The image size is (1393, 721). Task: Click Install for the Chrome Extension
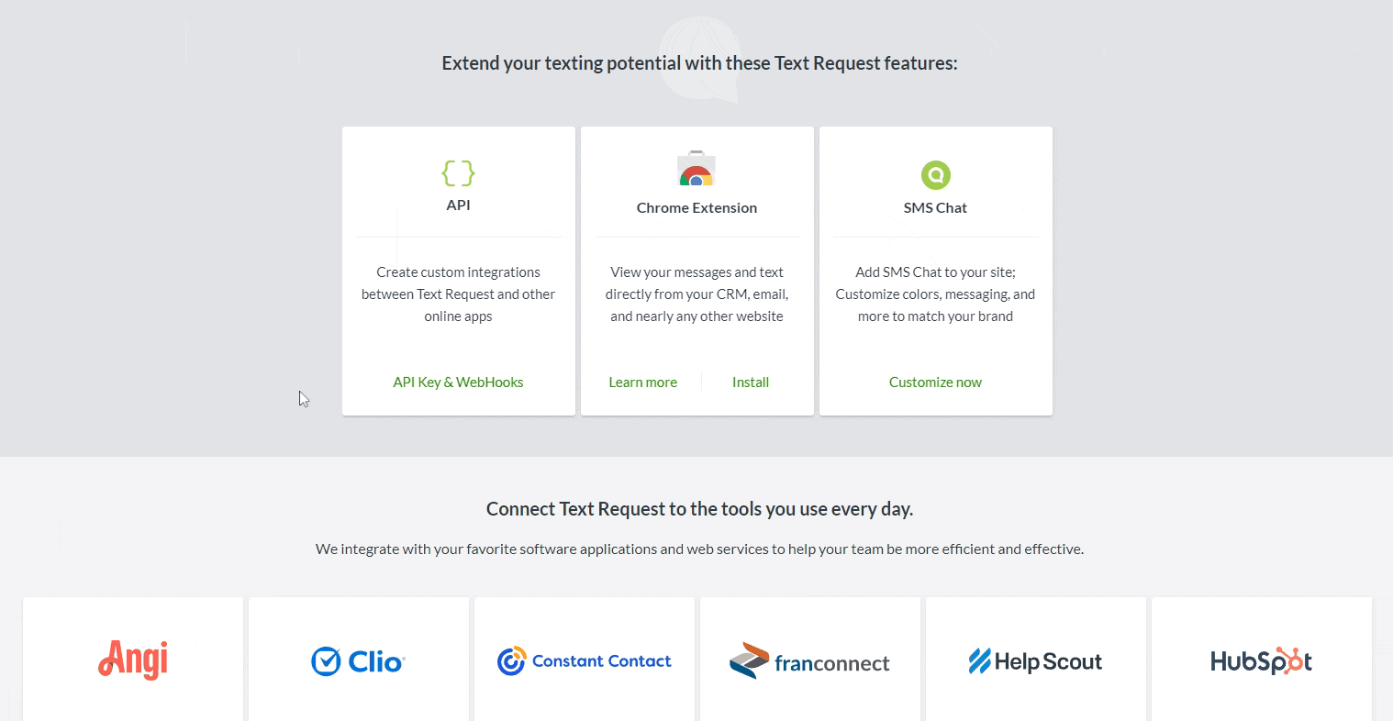[x=750, y=382]
